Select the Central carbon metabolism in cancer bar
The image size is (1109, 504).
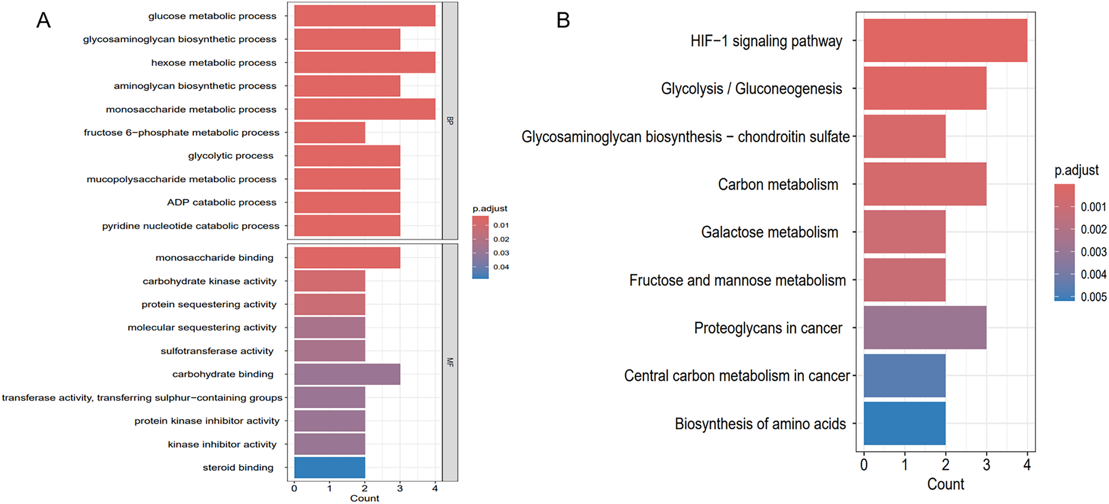905,375
